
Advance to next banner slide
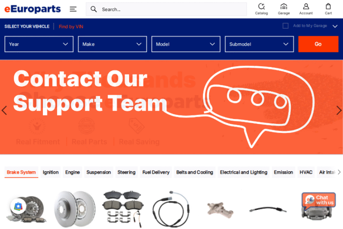point(339,110)
